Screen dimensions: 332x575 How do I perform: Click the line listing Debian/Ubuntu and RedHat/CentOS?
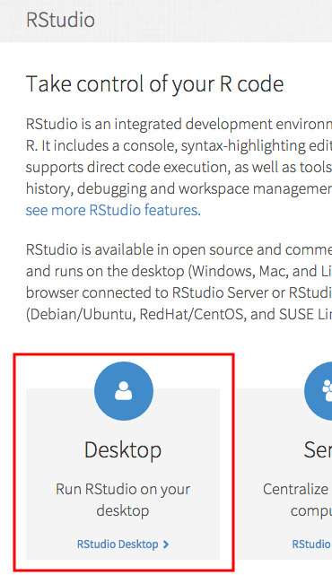179,314
